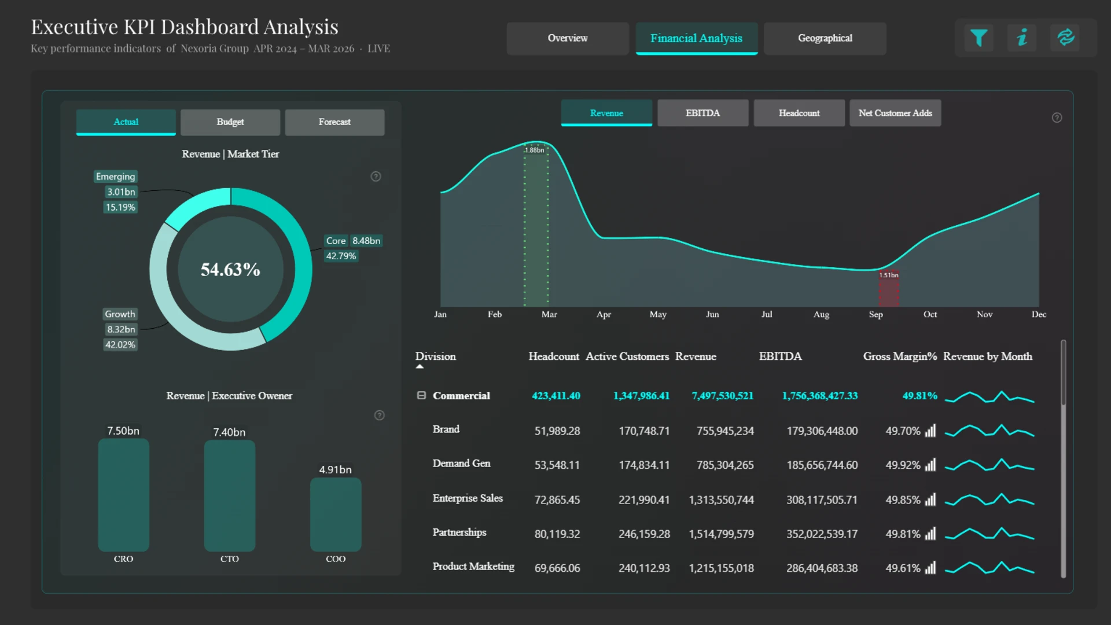Open the Geographical tab
The image size is (1111, 625).
(x=825, y=39)
